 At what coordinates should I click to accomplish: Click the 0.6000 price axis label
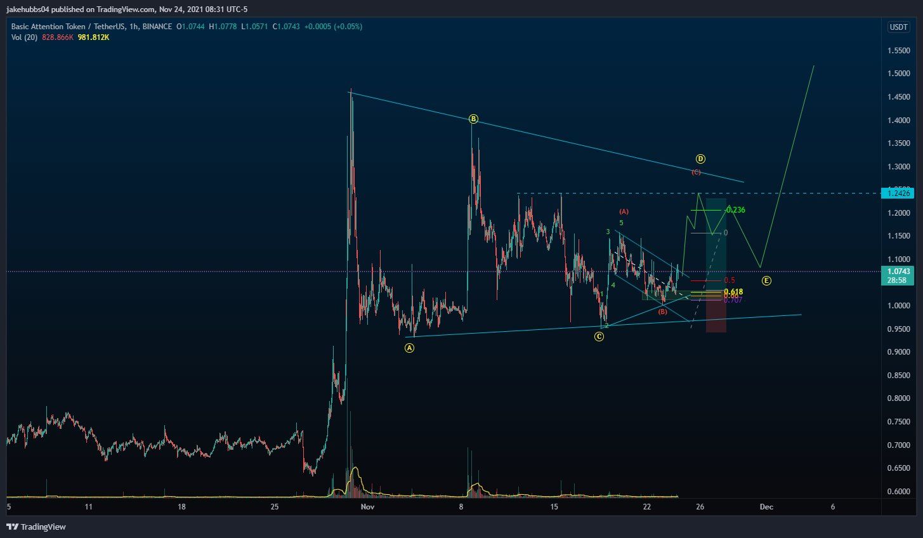(898, 492)
